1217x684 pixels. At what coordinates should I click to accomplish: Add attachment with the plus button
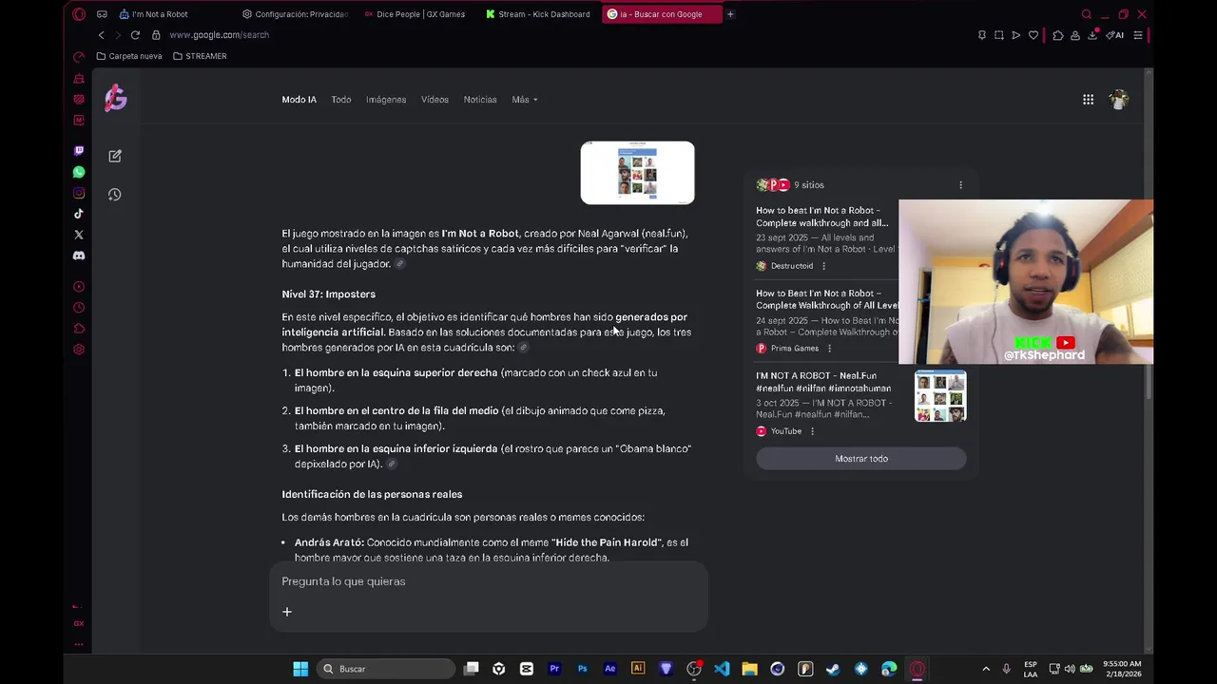coord(287,612)
